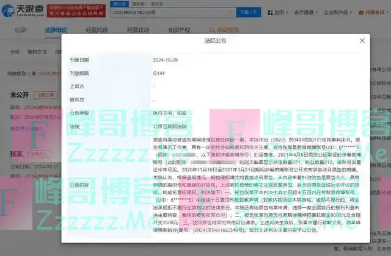Open the 开通会员 membership link
Viewport: 391px width, 256px height.
click(375, 12)
